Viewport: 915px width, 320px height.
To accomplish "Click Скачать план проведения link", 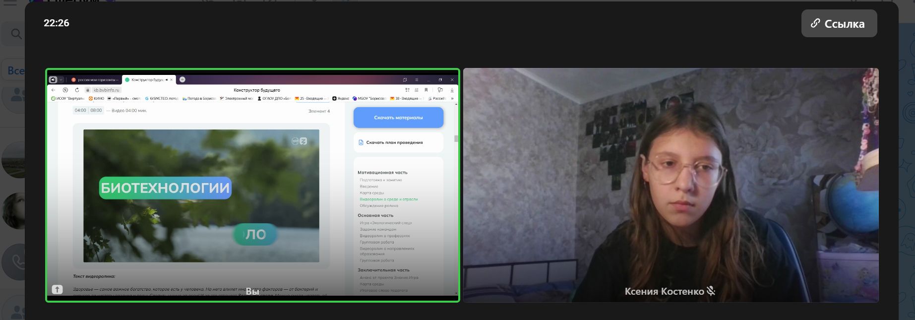I will [398, 142].
